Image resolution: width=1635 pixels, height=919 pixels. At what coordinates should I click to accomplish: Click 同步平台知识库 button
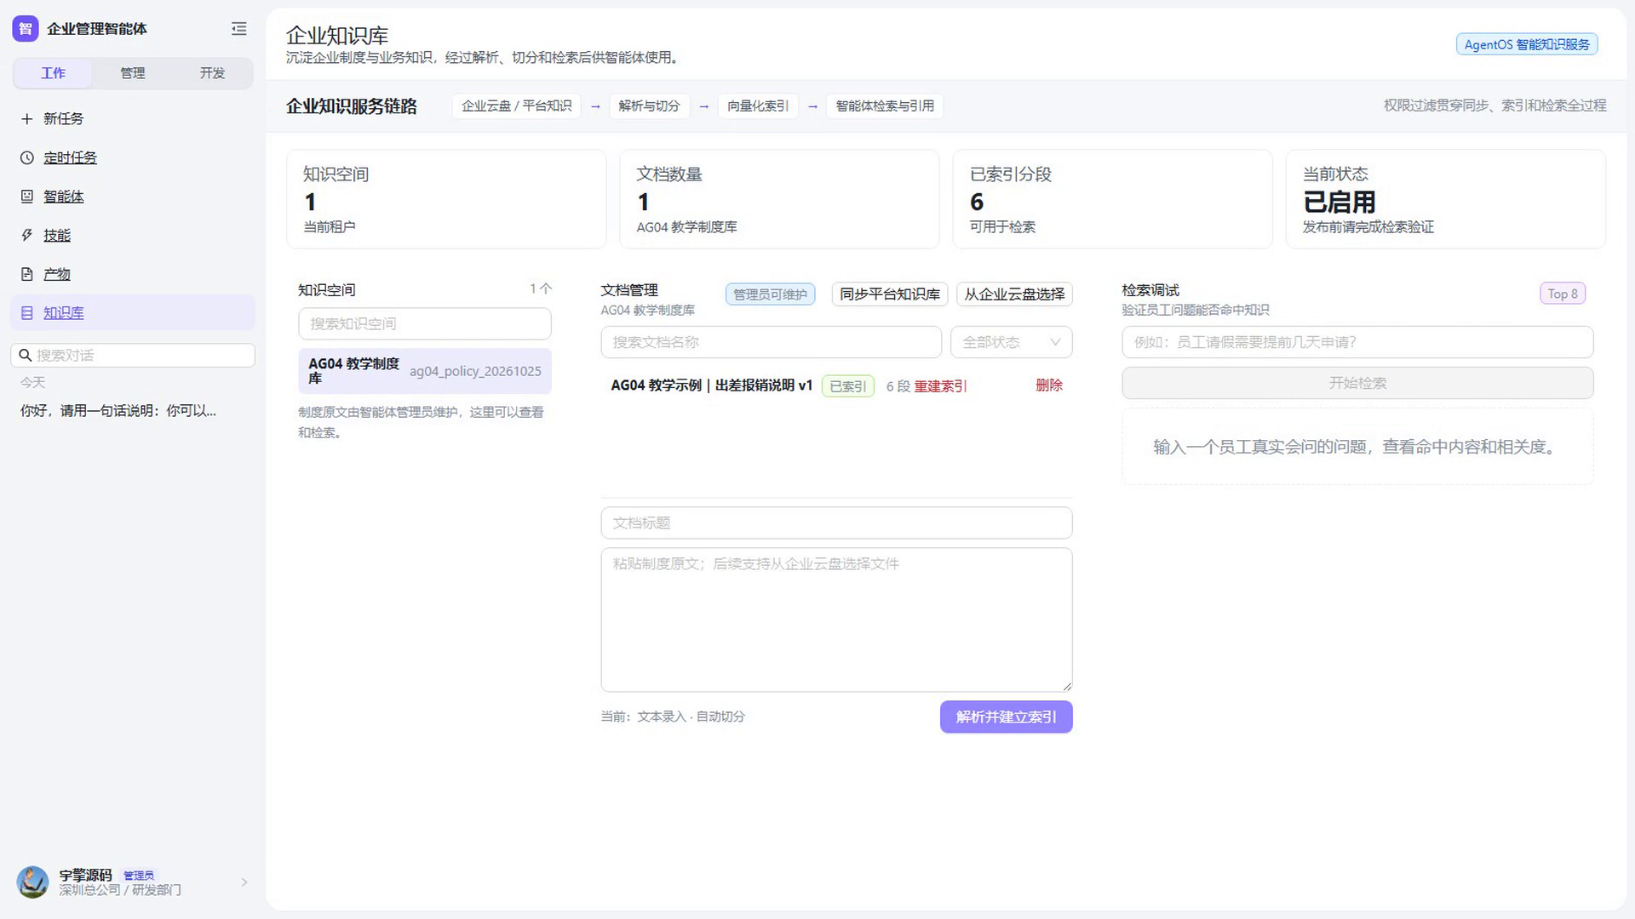[x=890, y=294]
